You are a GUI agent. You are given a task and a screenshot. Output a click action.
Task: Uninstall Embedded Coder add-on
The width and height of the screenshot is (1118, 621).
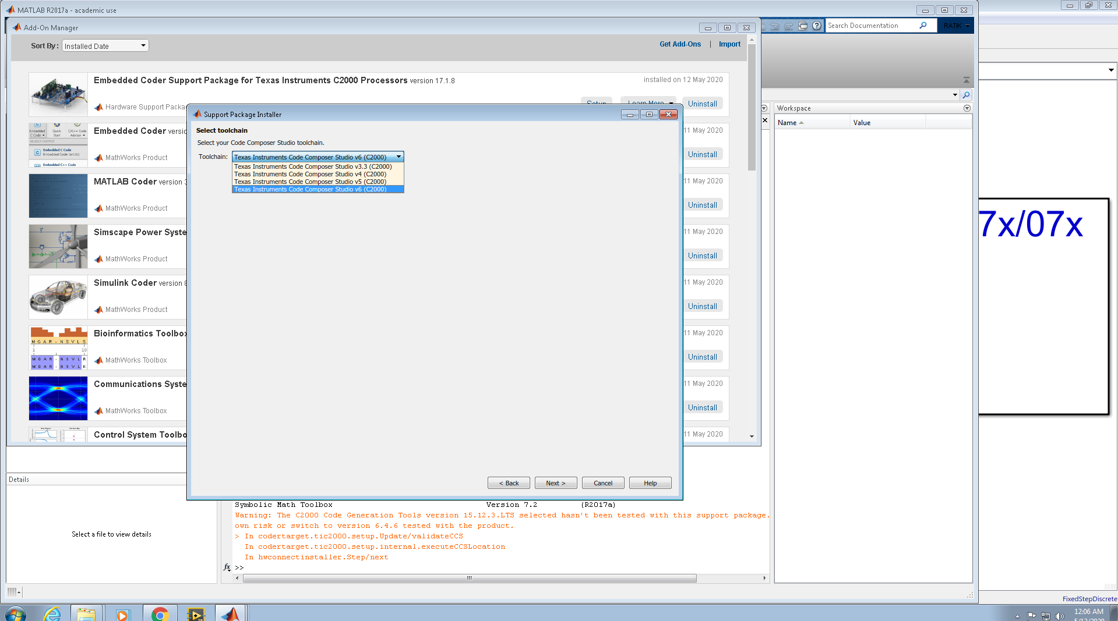702,154
